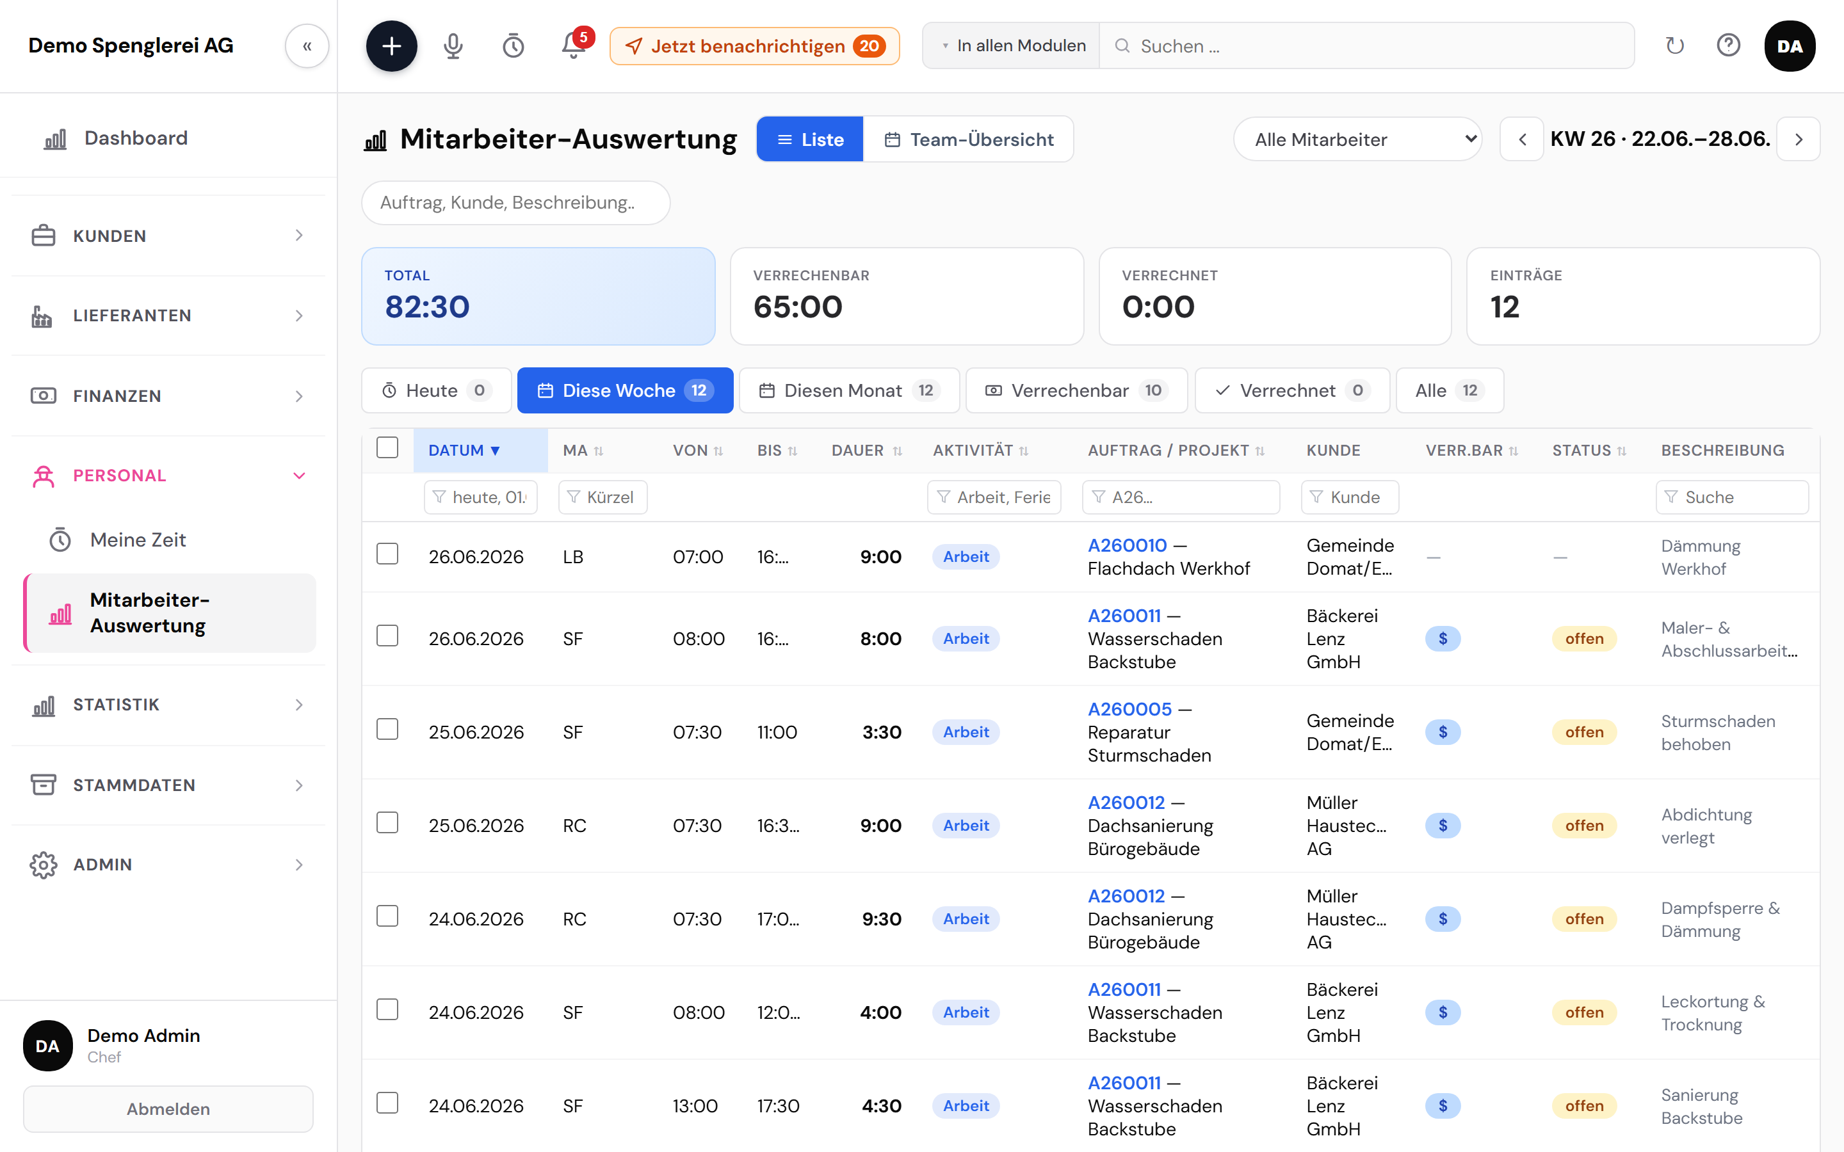
Task: Sort by the Status column sort arrows
Action: click(x=1621, y=451)
